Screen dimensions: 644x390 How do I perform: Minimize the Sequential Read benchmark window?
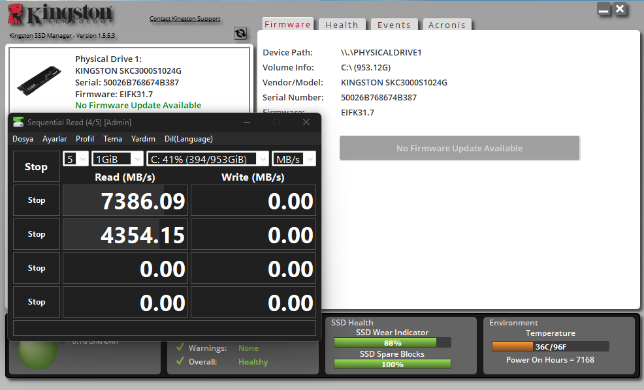(x=247, y=122)
